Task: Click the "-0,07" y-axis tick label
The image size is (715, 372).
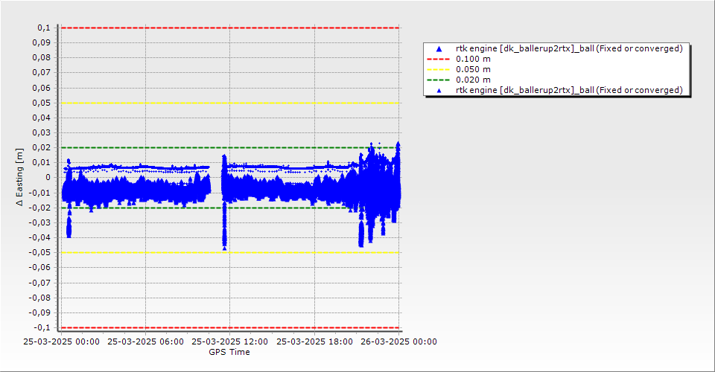Action: (40, 283)
